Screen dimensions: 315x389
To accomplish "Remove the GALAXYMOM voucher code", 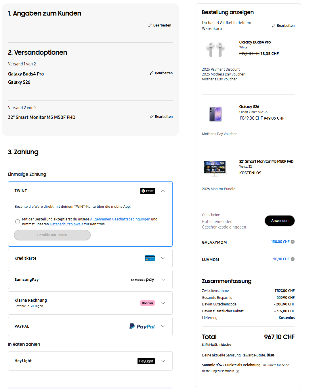I will 293,242.
